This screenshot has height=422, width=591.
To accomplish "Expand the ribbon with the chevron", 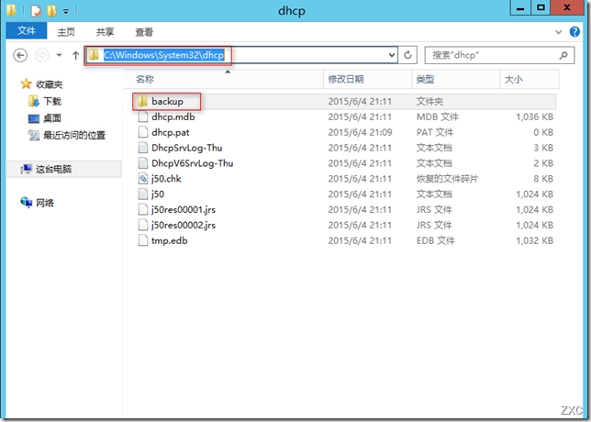I will pyautogui.click(x=559, y=32).
